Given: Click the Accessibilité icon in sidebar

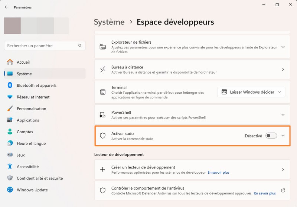Looking at the screenshot, I should (x=10, y=167).
